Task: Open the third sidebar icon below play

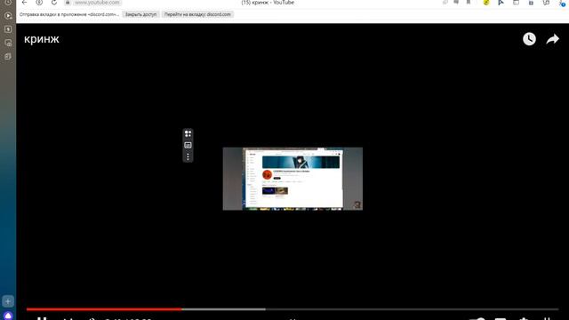Action: coord(8,29)
